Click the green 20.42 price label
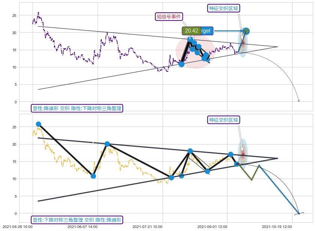 pos(191,31)
